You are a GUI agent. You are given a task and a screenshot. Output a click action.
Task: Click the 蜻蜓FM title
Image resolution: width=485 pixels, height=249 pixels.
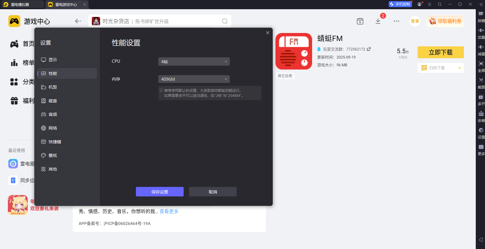click(x=330, y=38)
